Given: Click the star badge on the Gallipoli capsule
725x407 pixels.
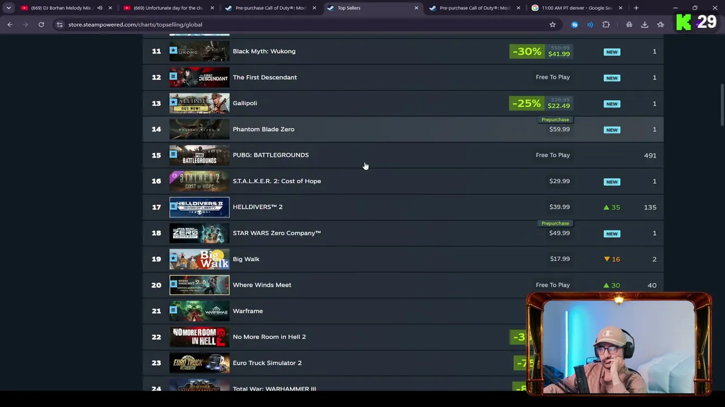Looking at the screenshot, I should [173, 102].
